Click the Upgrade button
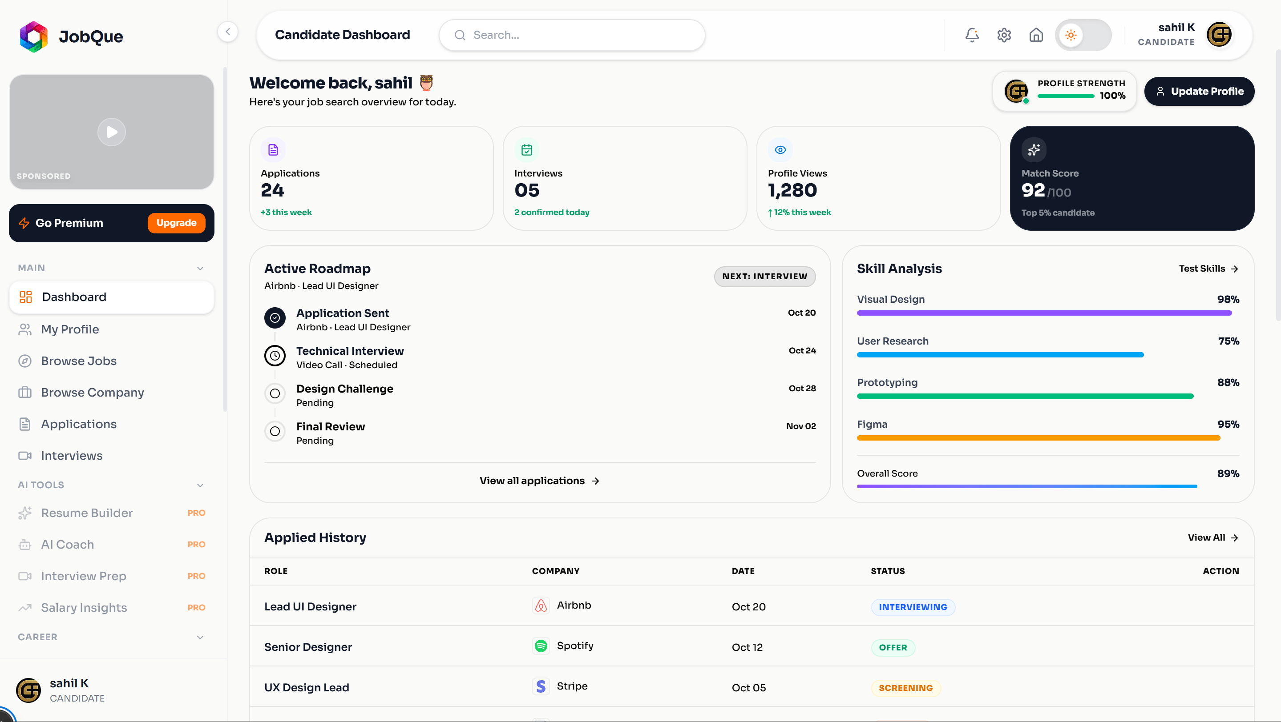 177,223
